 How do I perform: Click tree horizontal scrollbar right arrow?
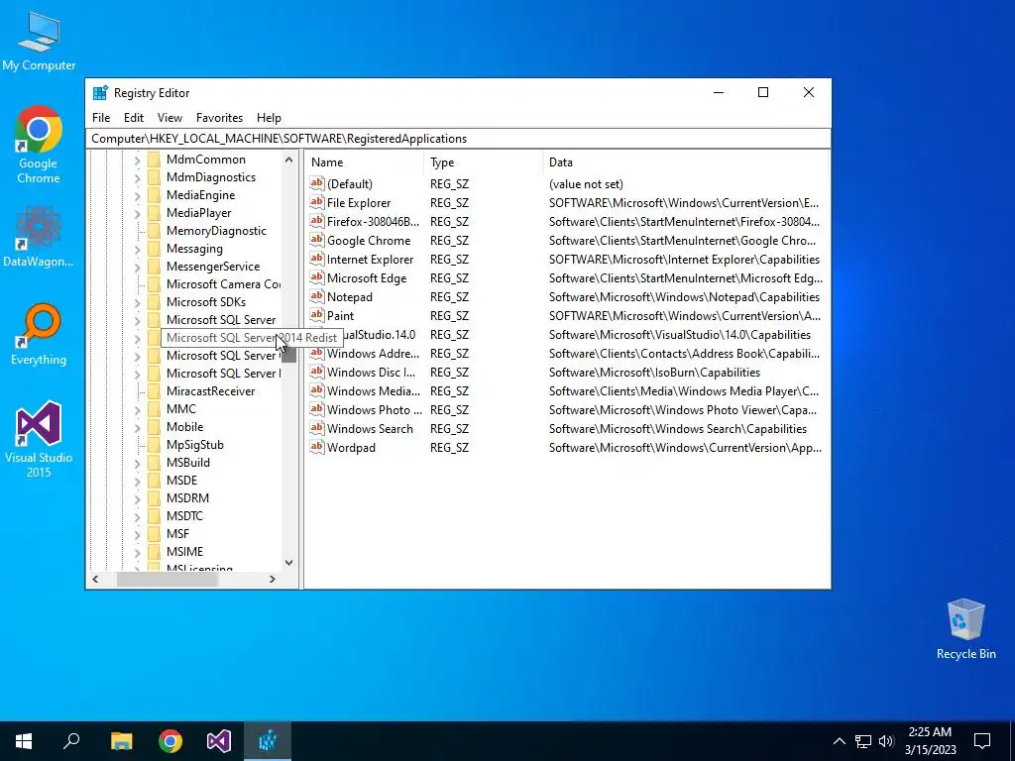(x=273, y=579)
